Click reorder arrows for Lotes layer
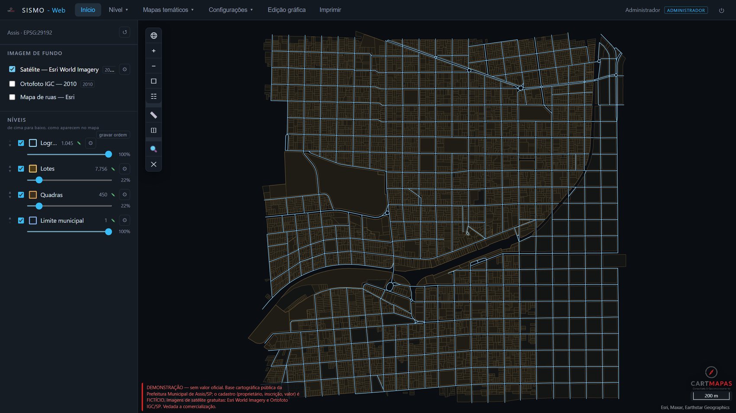 point(10,169)
